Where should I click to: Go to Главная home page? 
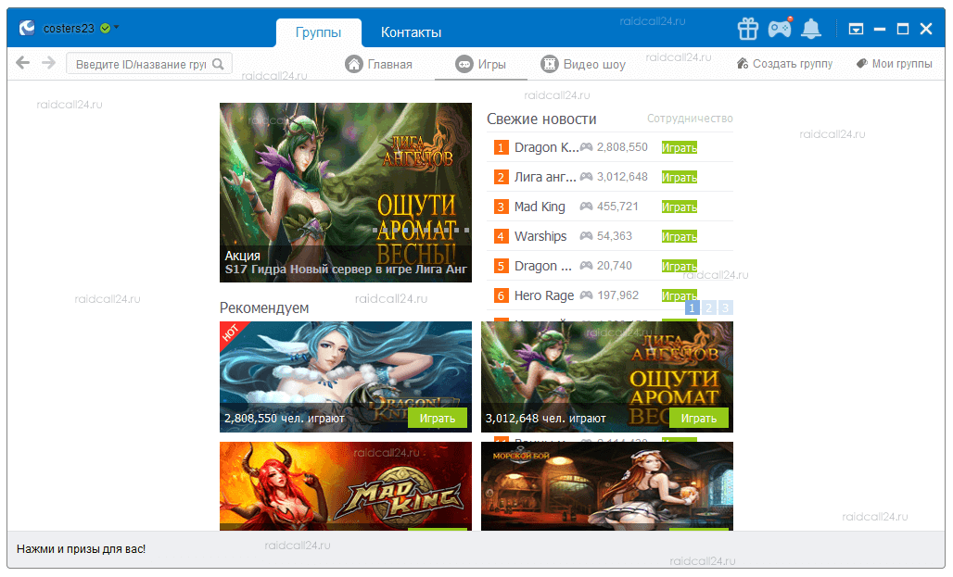(x=378, y=64)
